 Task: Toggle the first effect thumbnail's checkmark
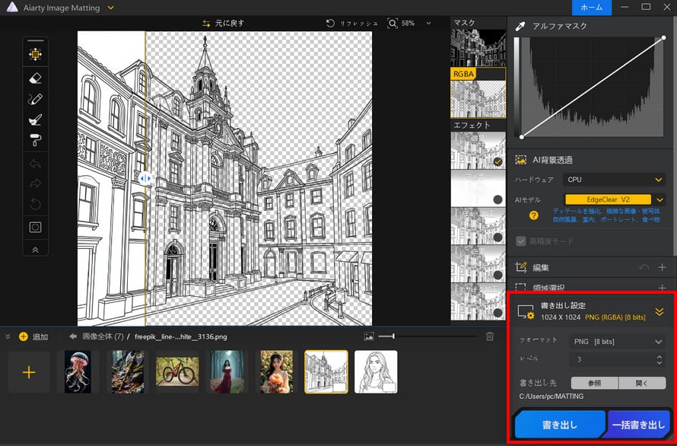497,161
